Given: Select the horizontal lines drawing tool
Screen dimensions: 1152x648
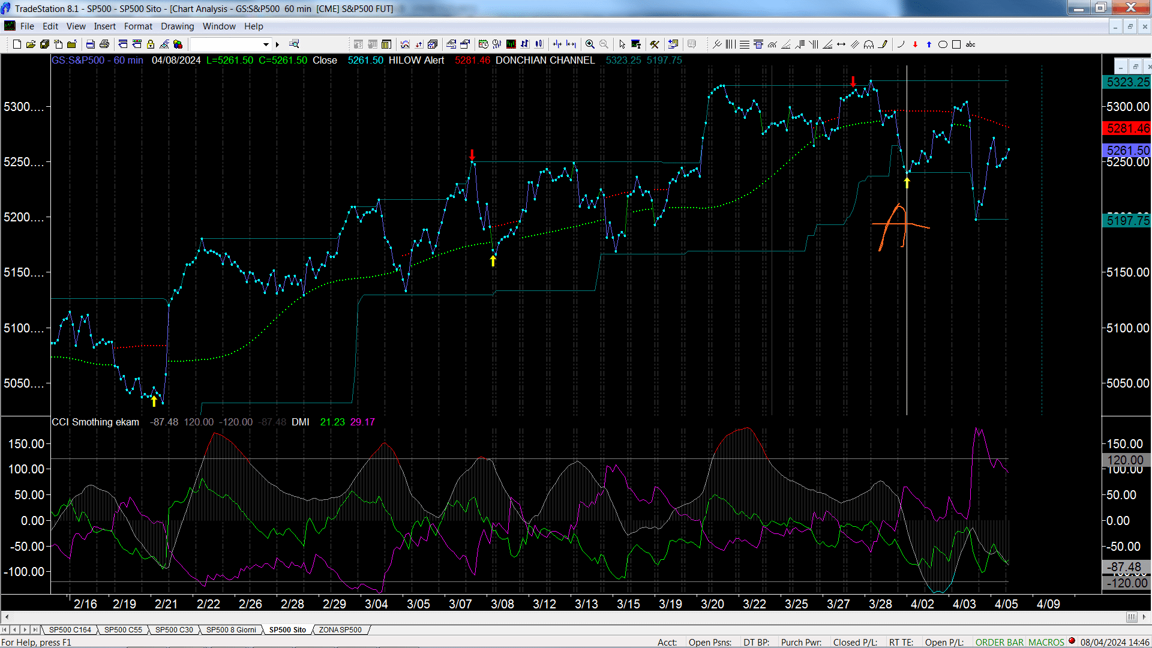Looking at the screenshot, I should click(745, 44).
